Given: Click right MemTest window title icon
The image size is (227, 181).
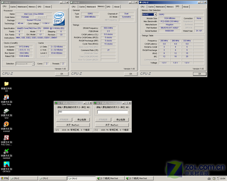Looking at the screenshot, I should click(95, 103).
